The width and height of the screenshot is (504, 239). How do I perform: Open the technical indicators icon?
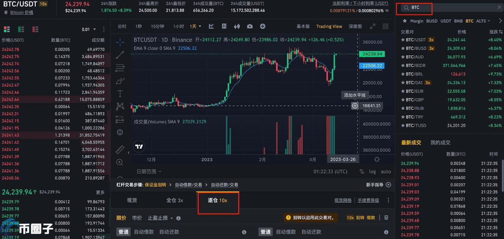[211, 26]
